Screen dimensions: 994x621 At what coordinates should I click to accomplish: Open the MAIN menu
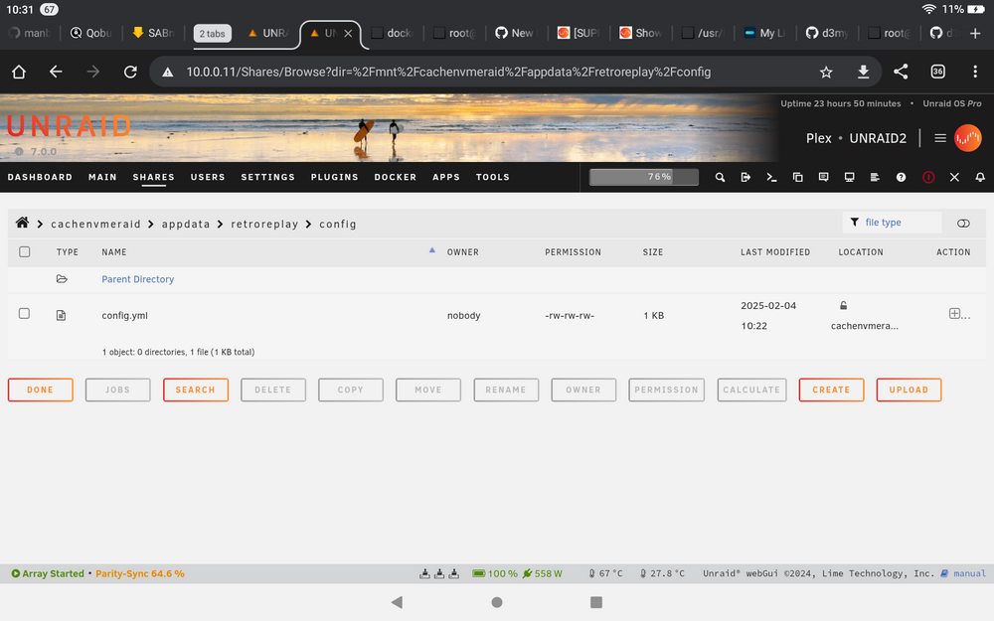coord(102,178)
